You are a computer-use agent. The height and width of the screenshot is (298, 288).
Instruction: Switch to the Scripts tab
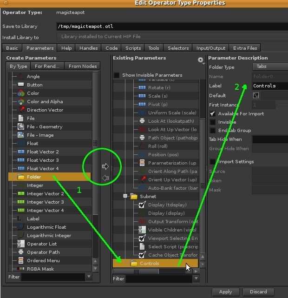(x=133, y=48)
